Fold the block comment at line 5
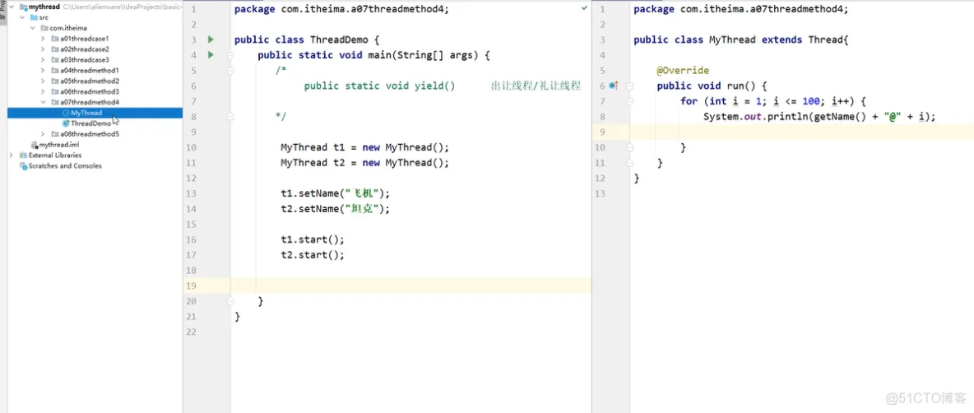The image size is (974, 413). (x=230, y=71)
